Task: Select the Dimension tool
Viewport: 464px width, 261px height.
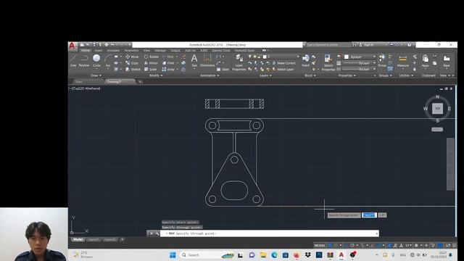Action: click(x=207, y=60)
